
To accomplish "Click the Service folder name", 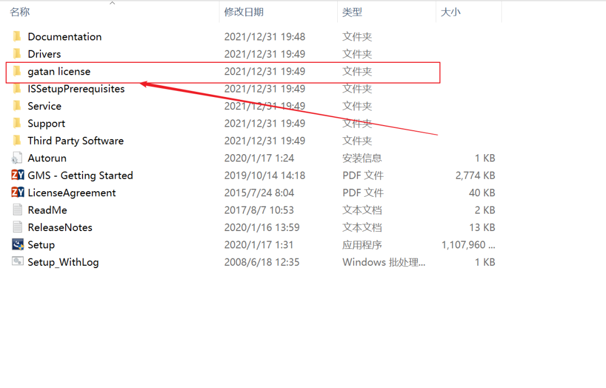I will [x=44, y=106].
